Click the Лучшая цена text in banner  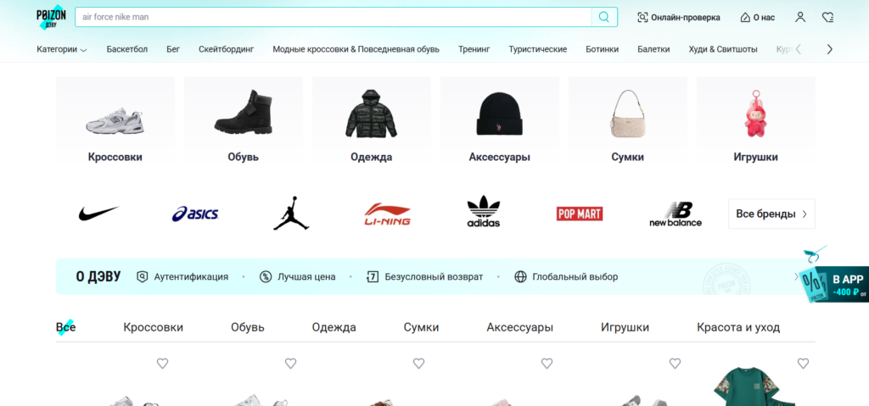306,276
